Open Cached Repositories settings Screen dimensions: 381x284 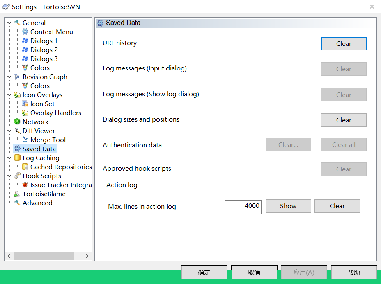pyautogui.click(x=61, y=167)
